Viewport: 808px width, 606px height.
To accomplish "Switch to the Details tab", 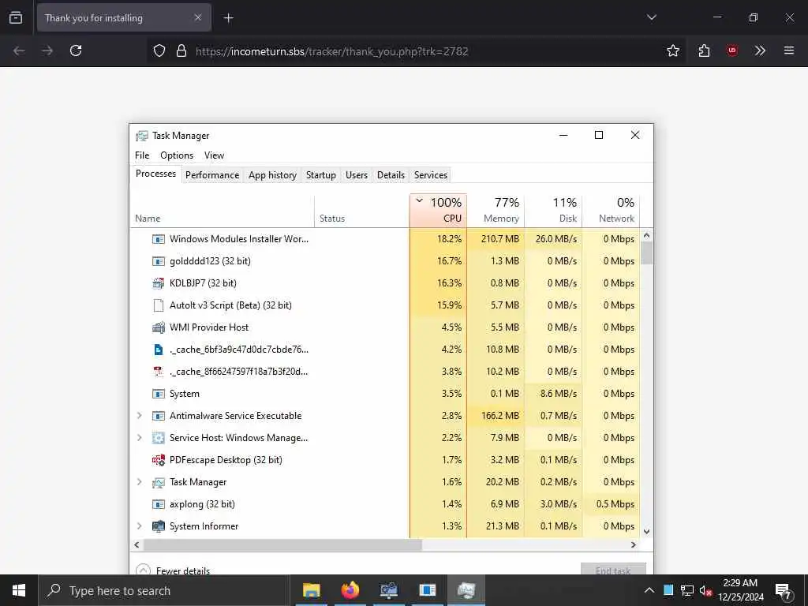I will tap(391, 175).
